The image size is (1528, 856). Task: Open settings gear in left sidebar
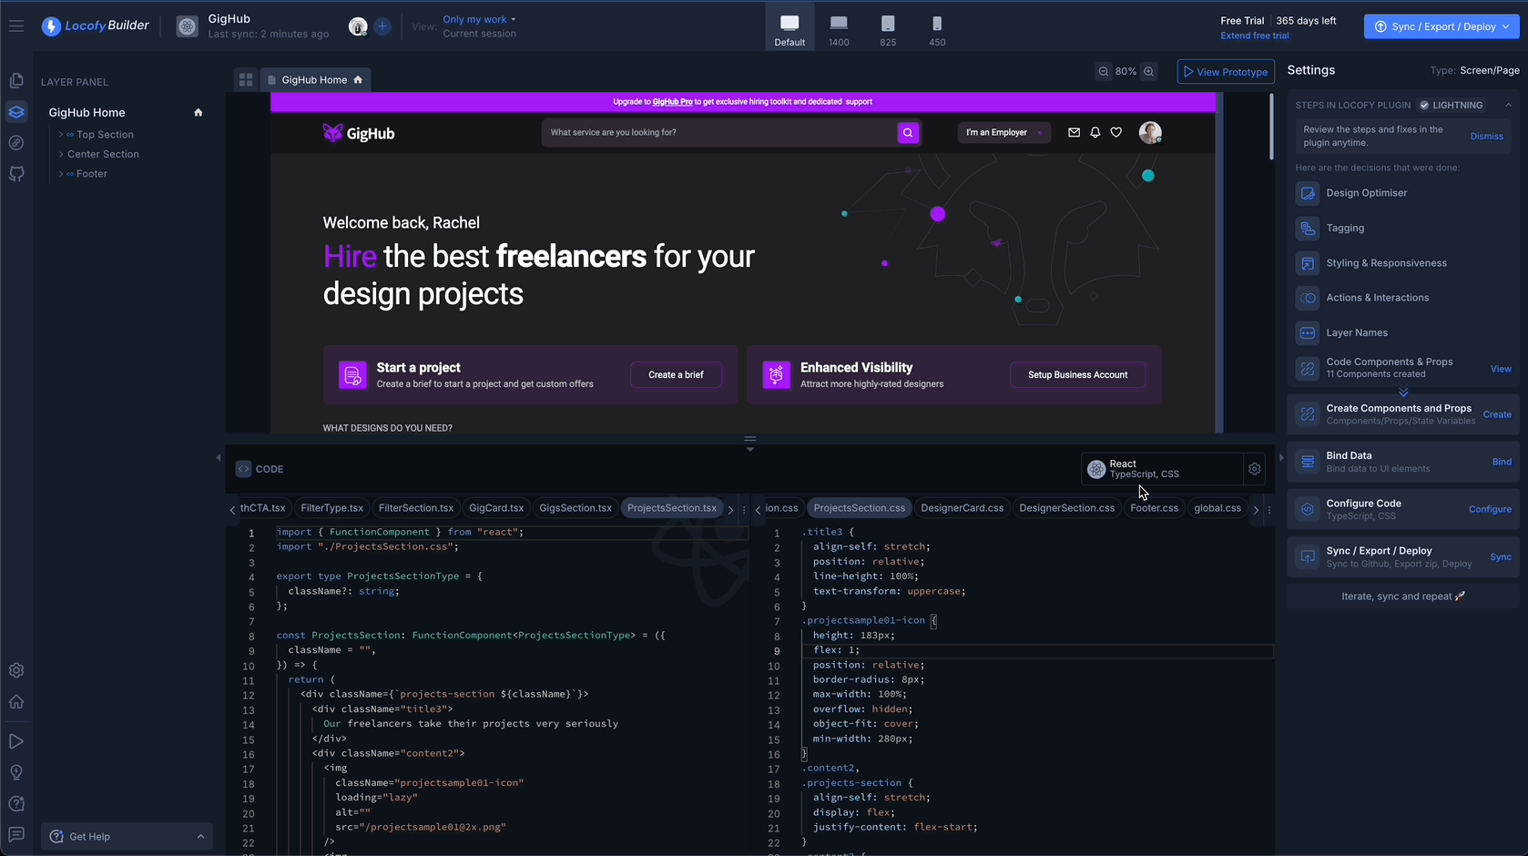[16, 670]
